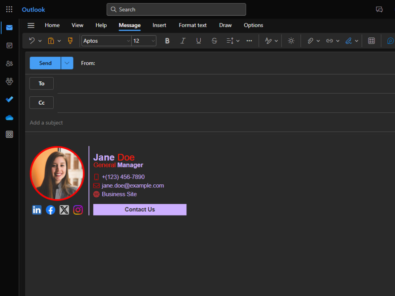The width and height of the screenshot is (395, 296).
Task: Click the Facebook icon in signature
Action: tap(51, 210)
